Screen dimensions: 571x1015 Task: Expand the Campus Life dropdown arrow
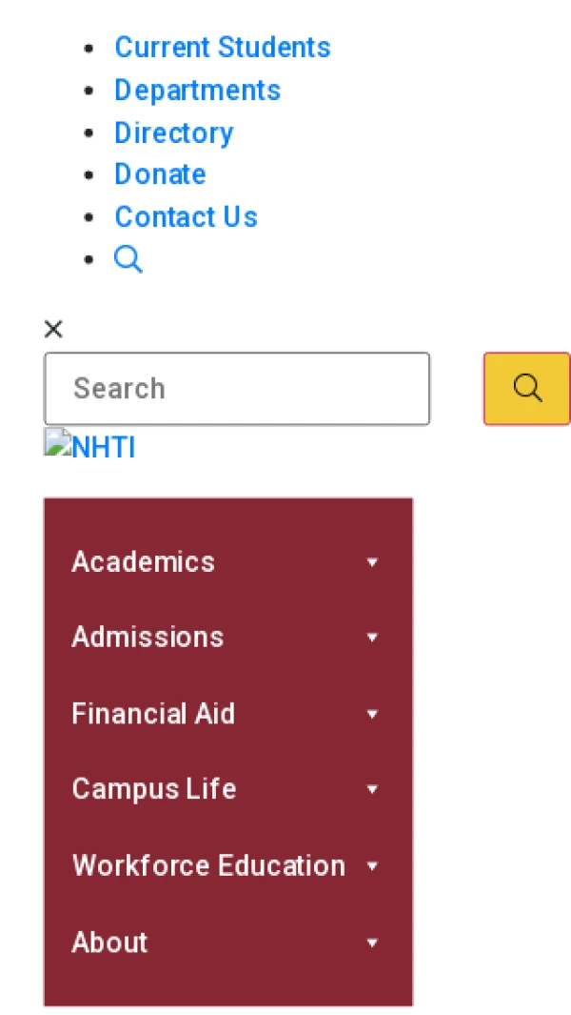[x=372, y=790]
